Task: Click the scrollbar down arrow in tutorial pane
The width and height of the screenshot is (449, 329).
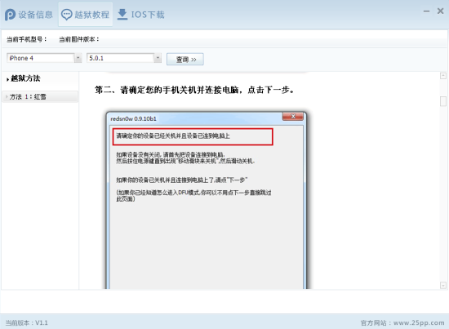Action: [x=443, y=285]
